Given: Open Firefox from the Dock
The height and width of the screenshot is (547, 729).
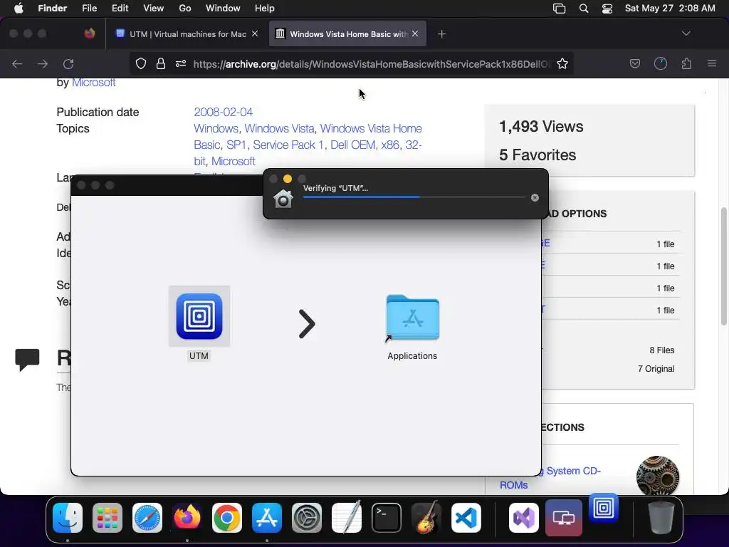Looking at the screenshot, I should point(187,518).
